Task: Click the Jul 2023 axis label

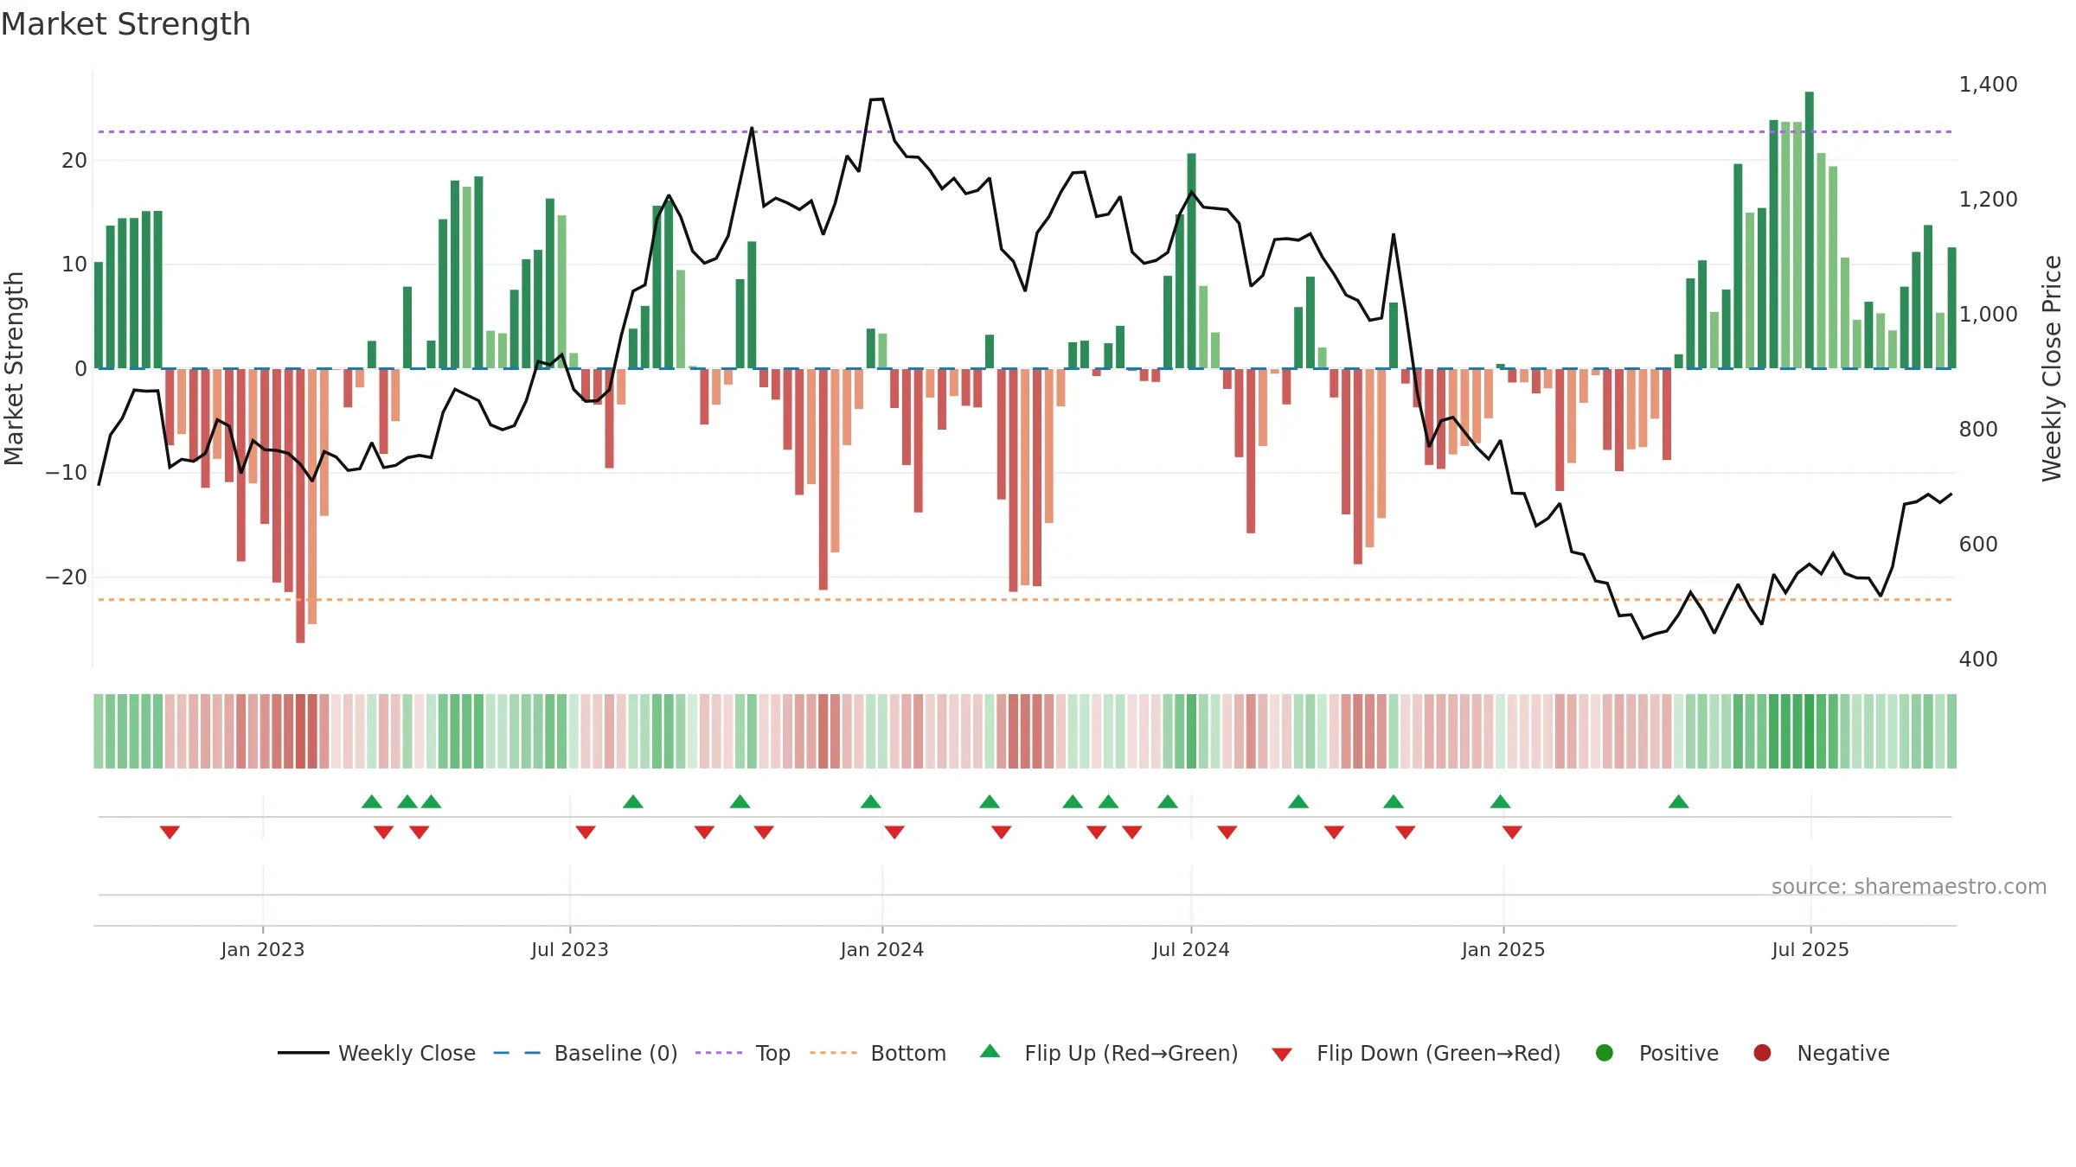Action: (x=570, y=949)
